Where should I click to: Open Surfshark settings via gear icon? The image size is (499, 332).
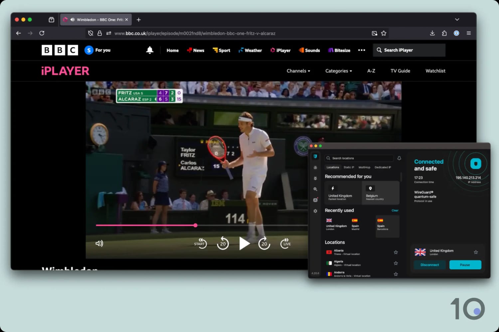click(315, 211)
